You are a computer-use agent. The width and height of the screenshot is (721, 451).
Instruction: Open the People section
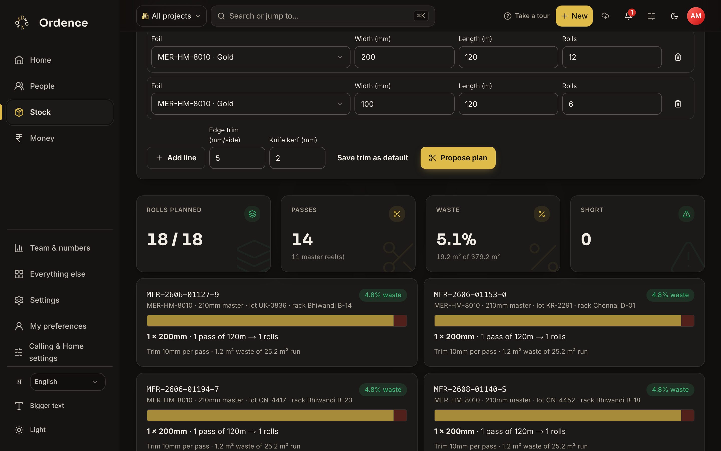pos(60,86)
